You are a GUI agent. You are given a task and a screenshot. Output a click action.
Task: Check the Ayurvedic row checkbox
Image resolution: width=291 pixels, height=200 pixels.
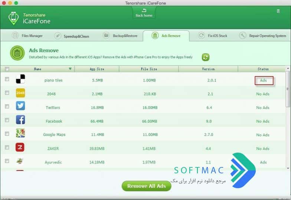point(7,161)
